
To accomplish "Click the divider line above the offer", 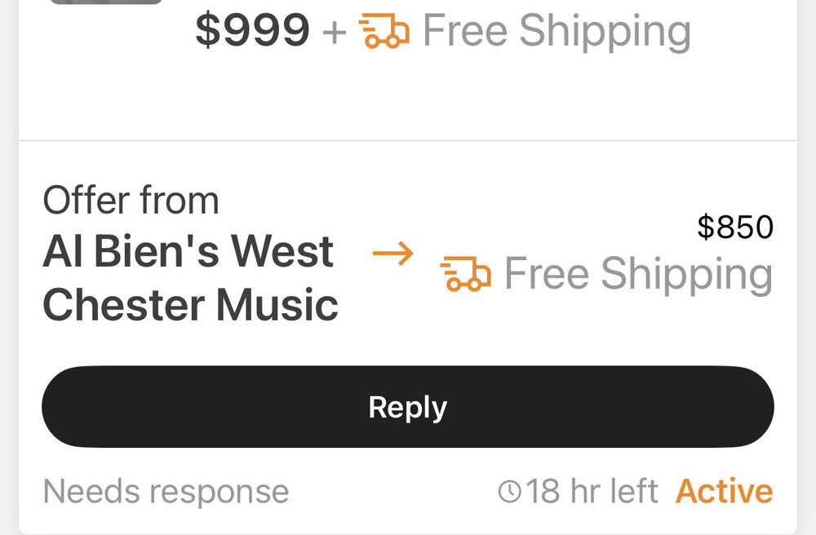I will 407,140.
